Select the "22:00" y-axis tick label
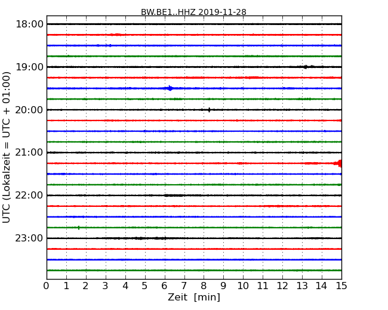This screenshot has width=388, height=310. point(29,196)
